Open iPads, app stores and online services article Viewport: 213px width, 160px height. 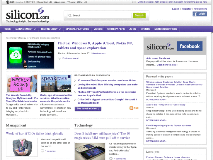coord(56,98)
